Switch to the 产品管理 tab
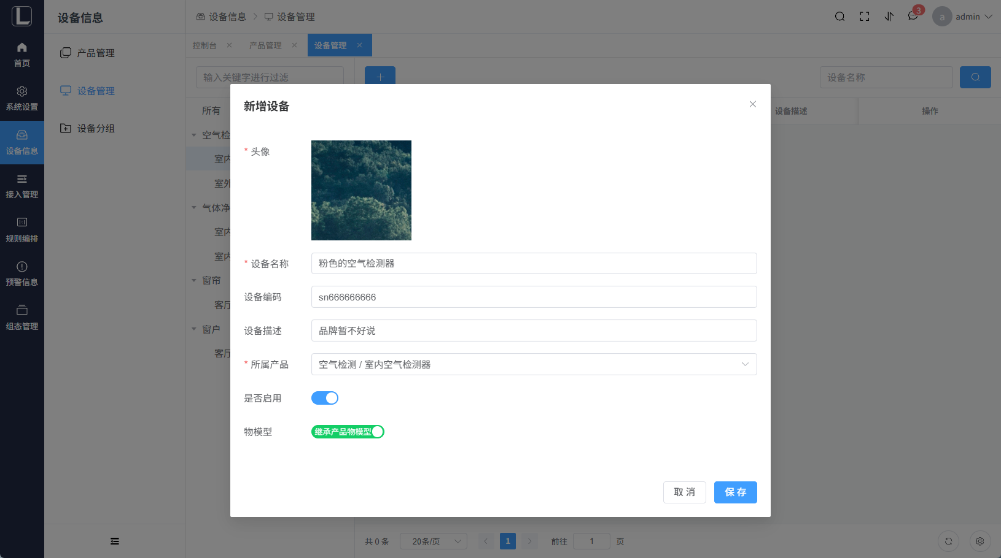Screen dimensions: 1001x558 point(265,45)
